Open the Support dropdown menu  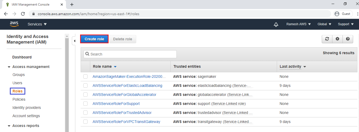tap(346, 24)
